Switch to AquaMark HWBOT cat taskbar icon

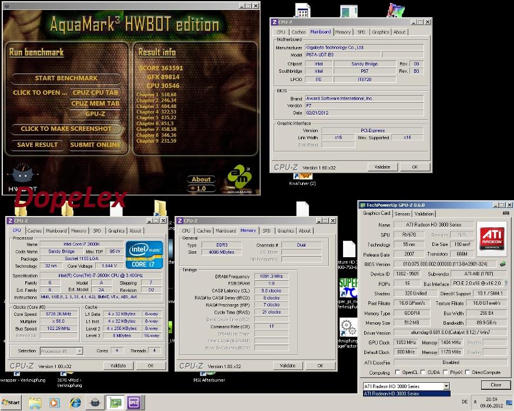tap(95, 403)
